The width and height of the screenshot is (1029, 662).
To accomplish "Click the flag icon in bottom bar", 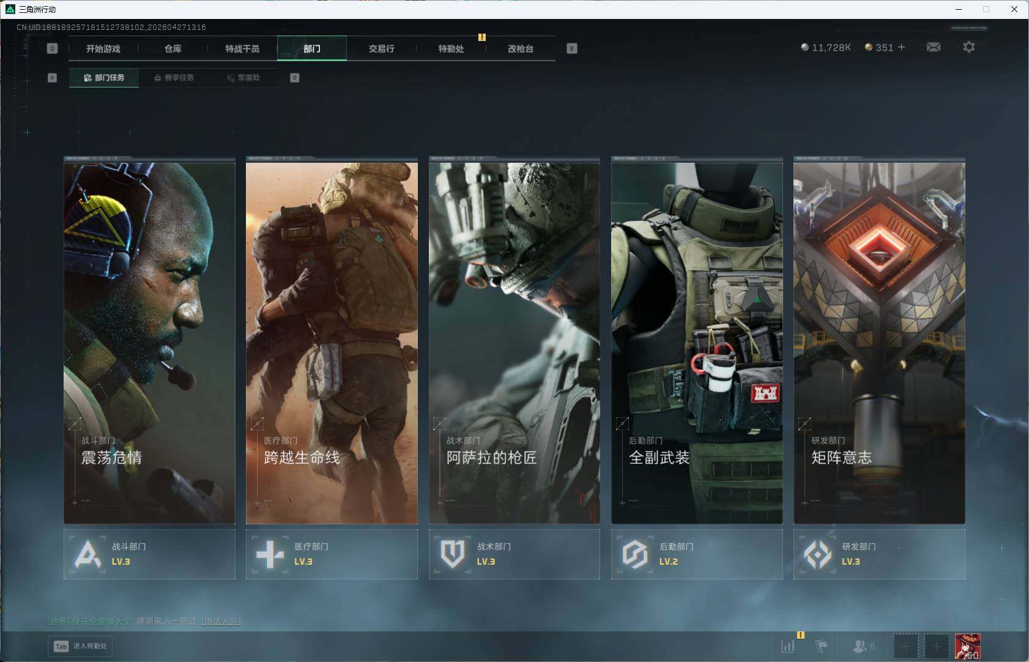I will (821, 646).
